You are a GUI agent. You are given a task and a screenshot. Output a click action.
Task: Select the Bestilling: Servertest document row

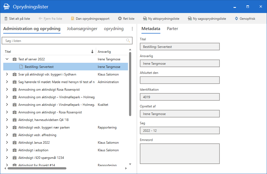click(x=39, y=67)
